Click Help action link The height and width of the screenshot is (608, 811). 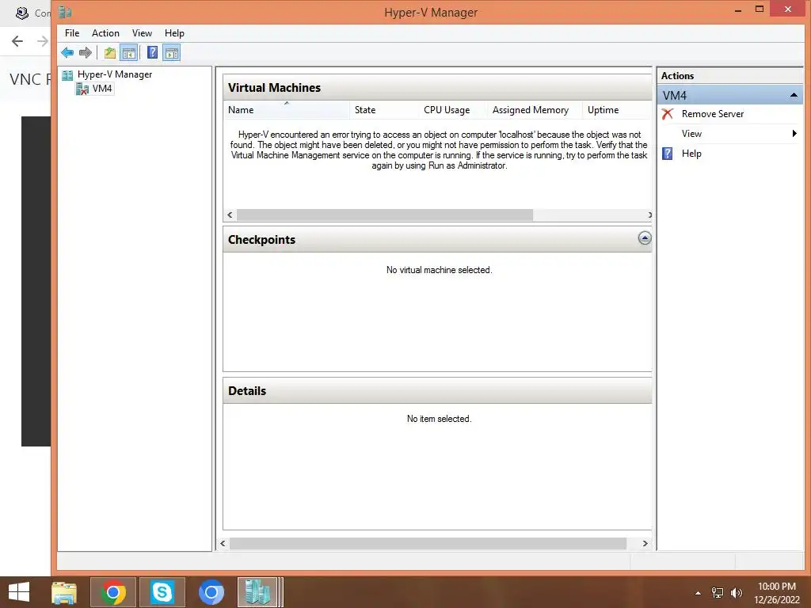point(691,154)
